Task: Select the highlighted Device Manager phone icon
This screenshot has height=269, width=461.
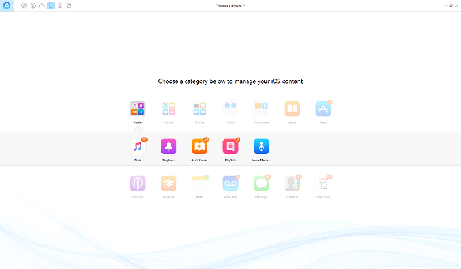Action: [51, 6]
